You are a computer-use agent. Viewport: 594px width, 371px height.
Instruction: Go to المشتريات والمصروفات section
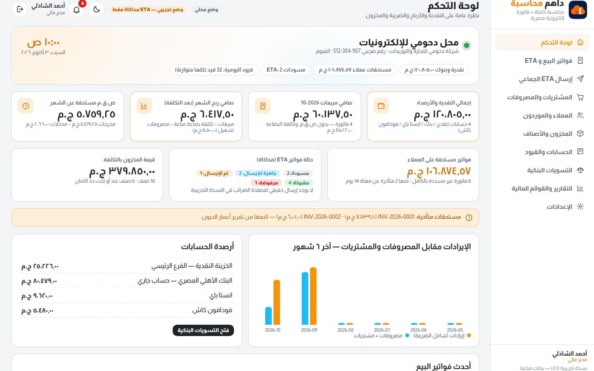[542, 97]
